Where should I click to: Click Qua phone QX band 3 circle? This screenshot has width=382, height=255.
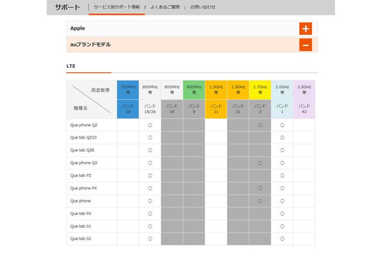(x=260, y=163)
